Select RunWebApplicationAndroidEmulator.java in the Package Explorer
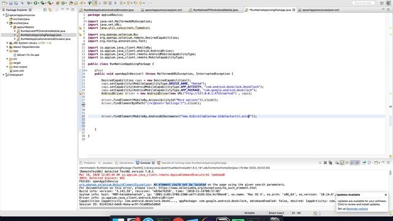The width and height of the screenshot is (393, 221). [x=45, y=39]
